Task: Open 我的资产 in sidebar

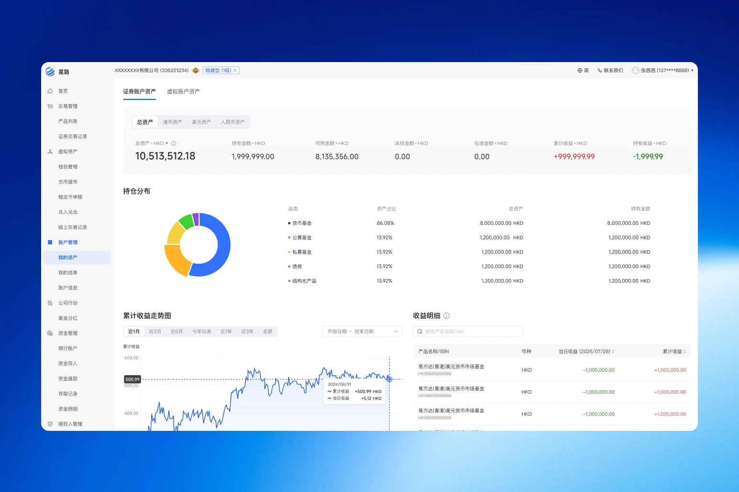Action: point(77,257)
